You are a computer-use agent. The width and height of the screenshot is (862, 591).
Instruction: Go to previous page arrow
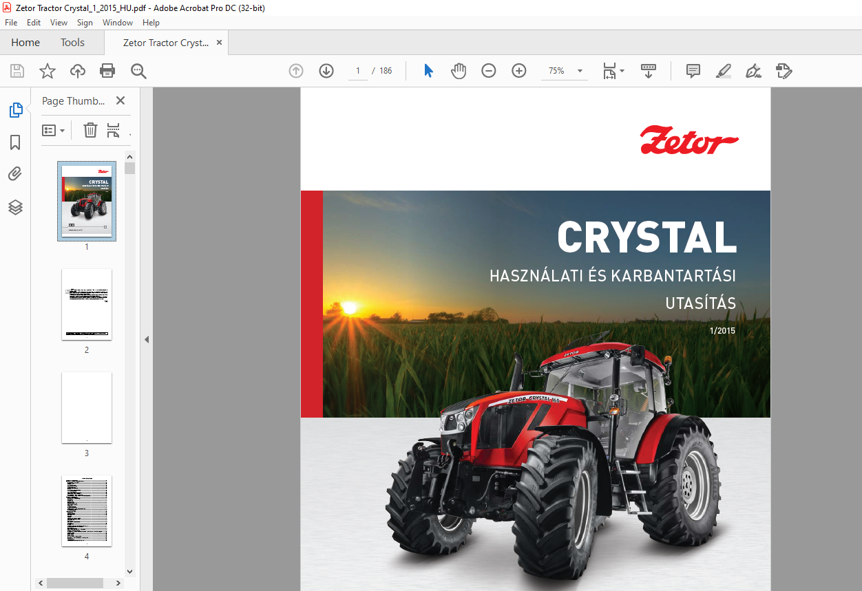click(296, 71)
